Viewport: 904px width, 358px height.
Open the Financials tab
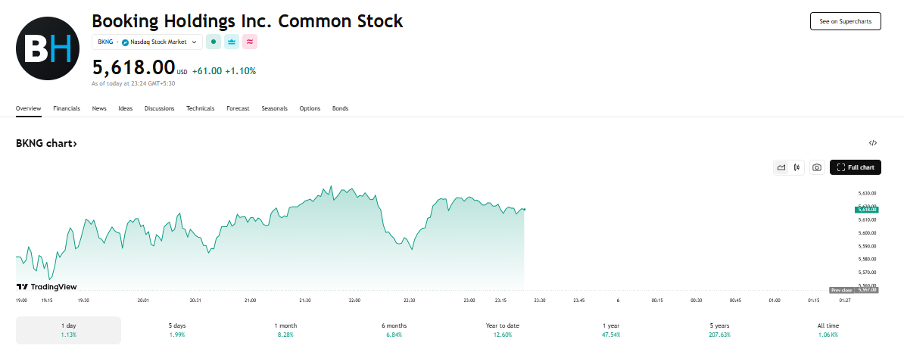67,108
